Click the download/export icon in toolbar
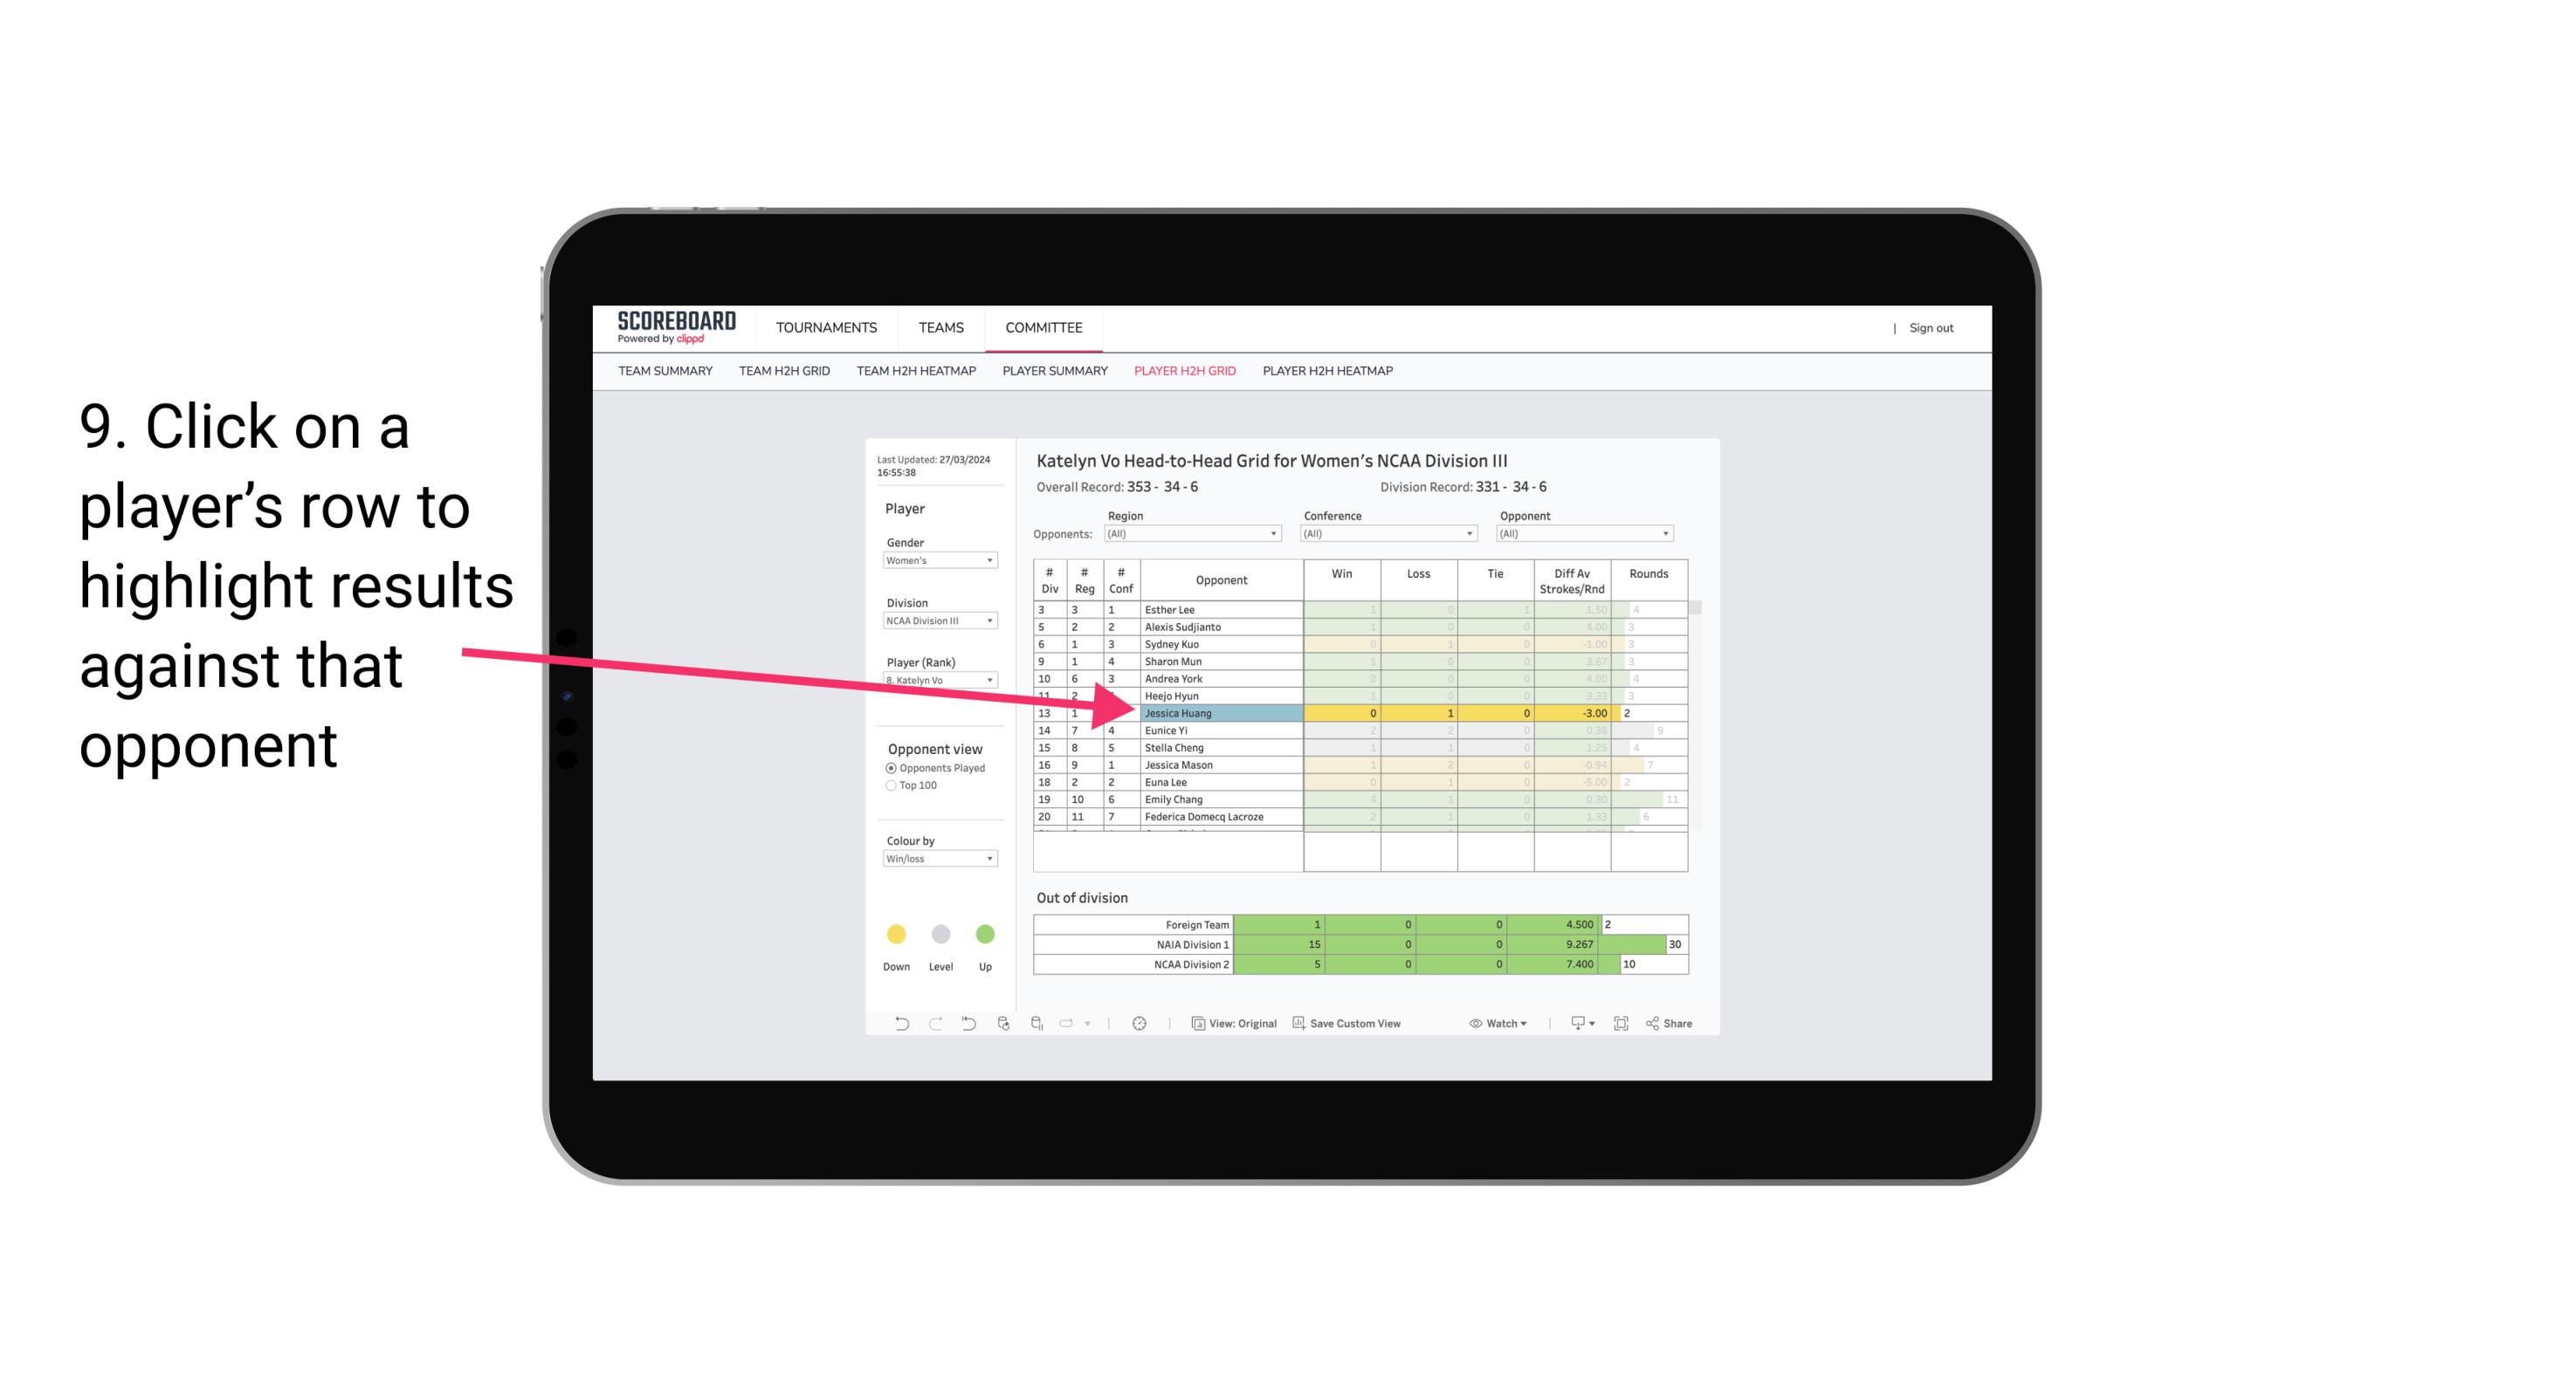This screenshot has width=2576, height=1385. click(x=1580, y=1025)
